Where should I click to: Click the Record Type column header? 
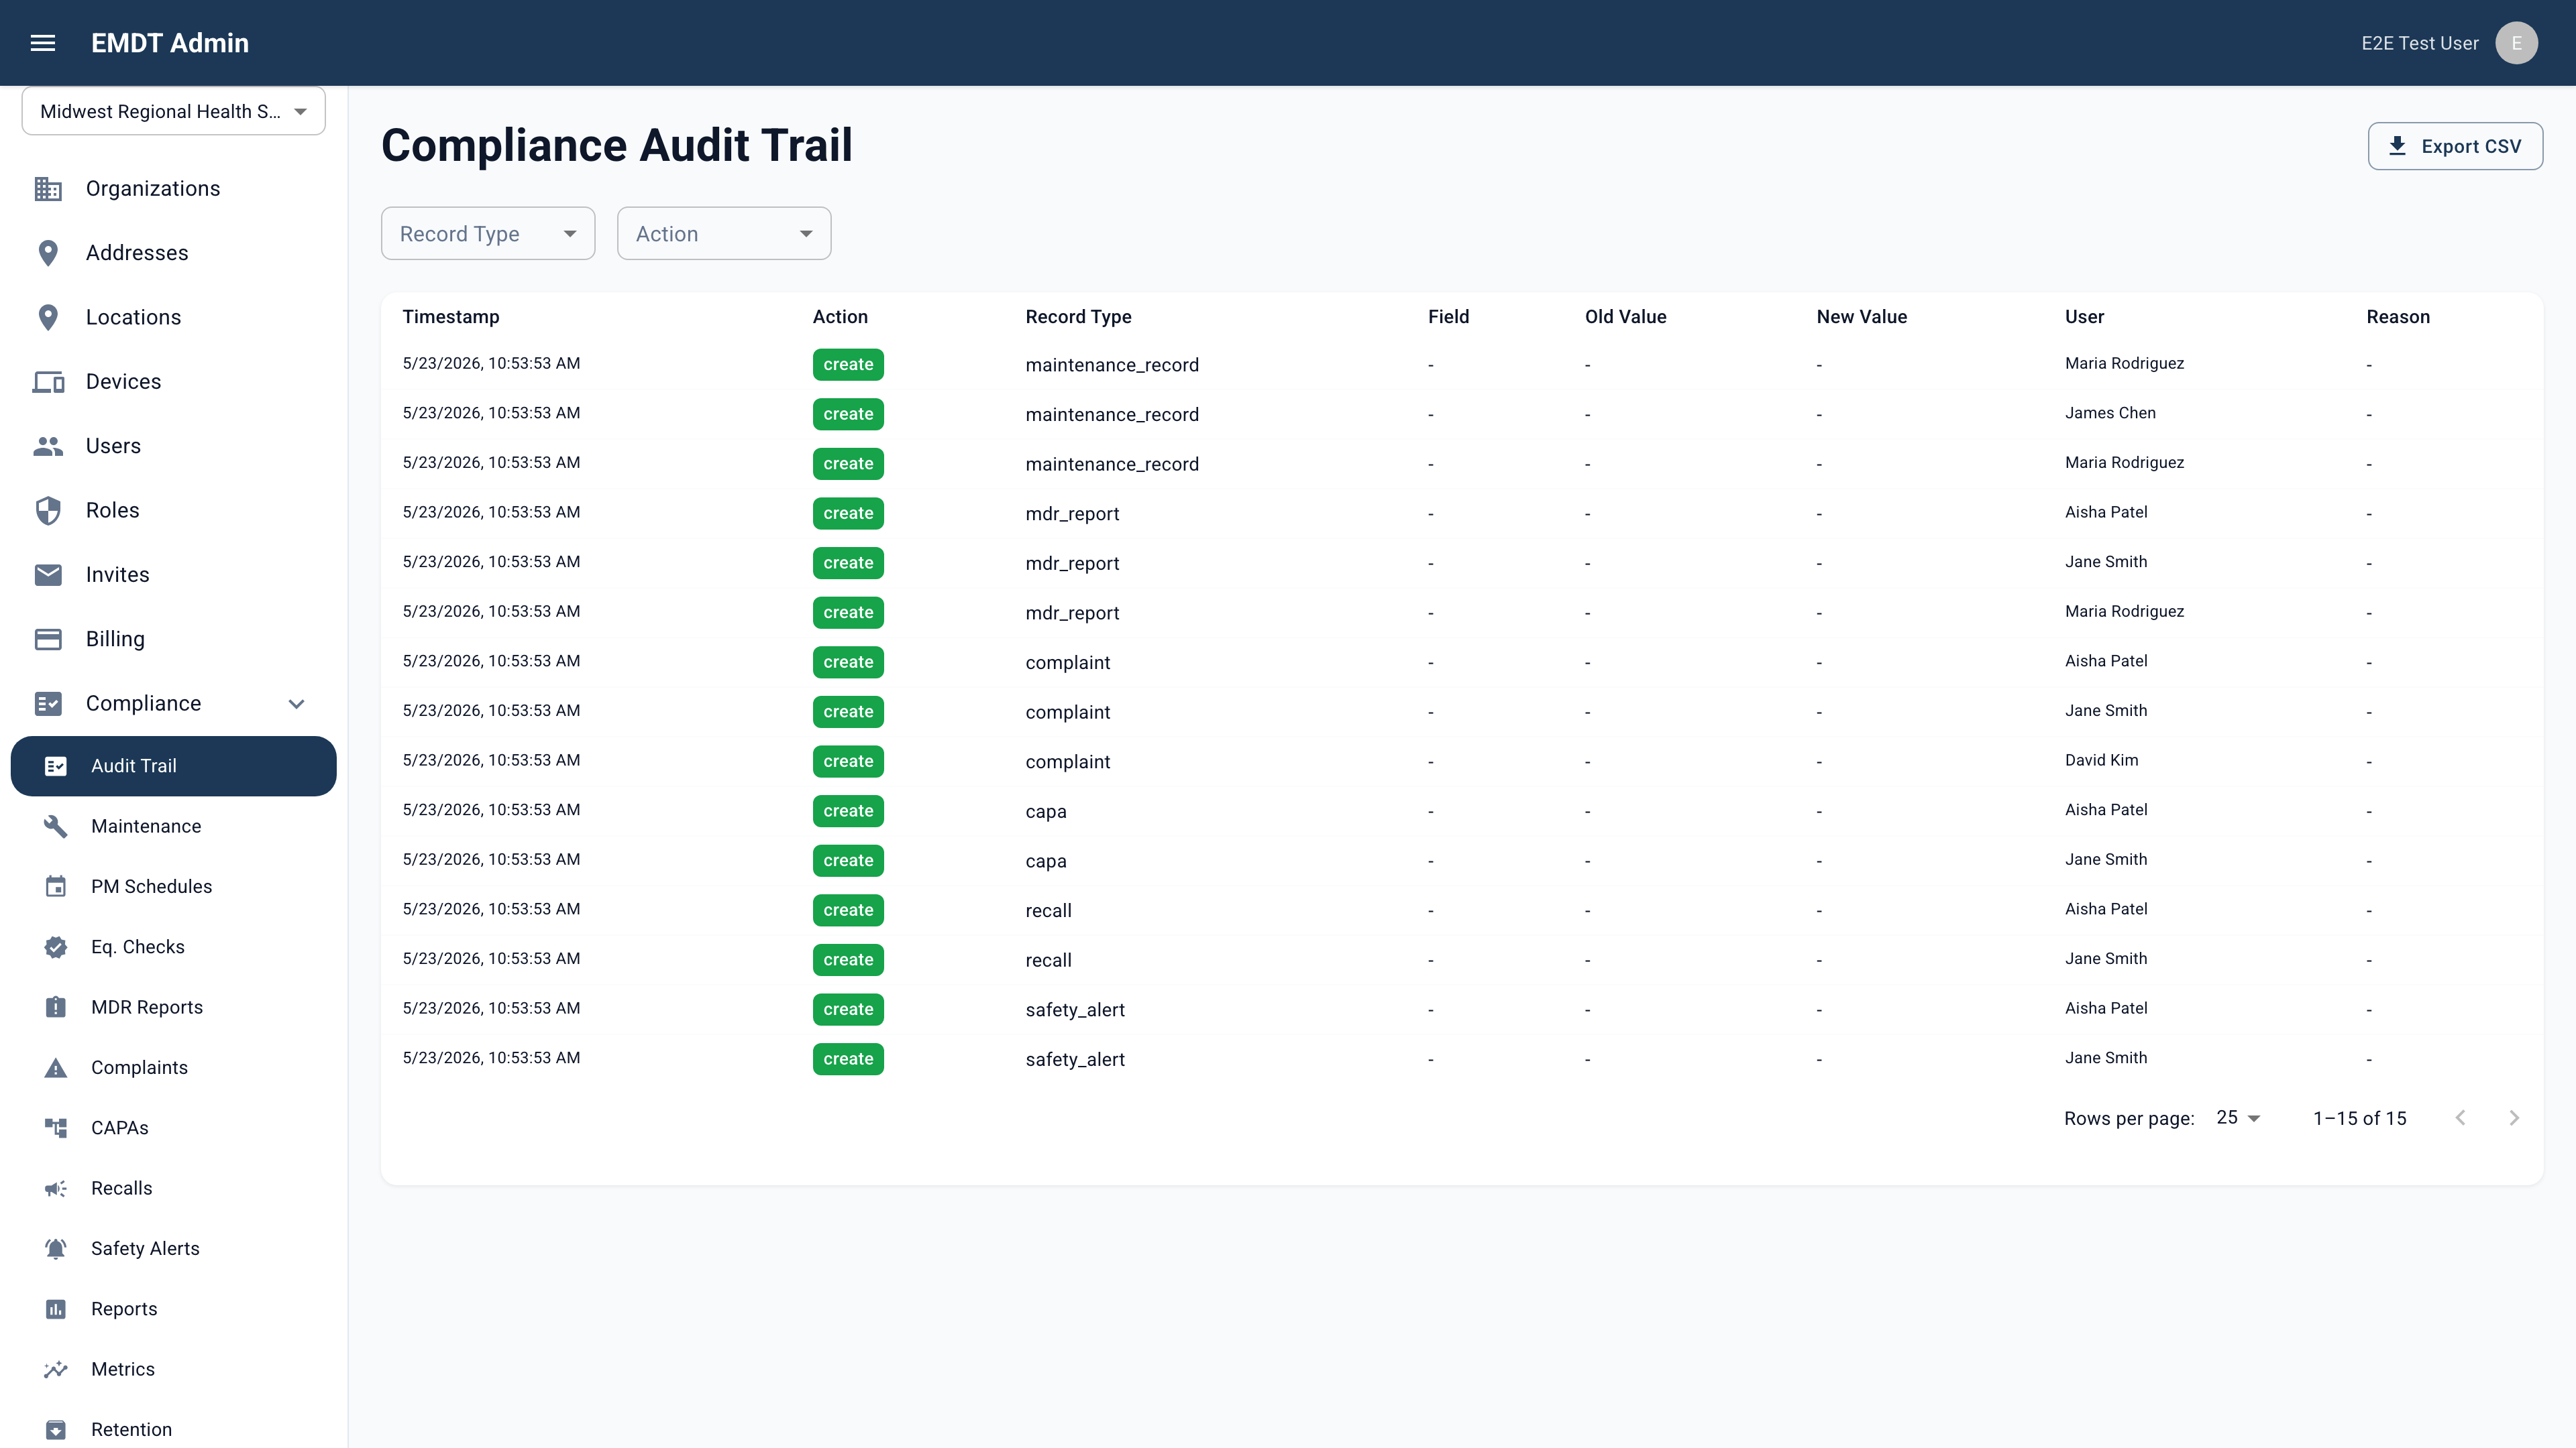tap(1078, 317)
